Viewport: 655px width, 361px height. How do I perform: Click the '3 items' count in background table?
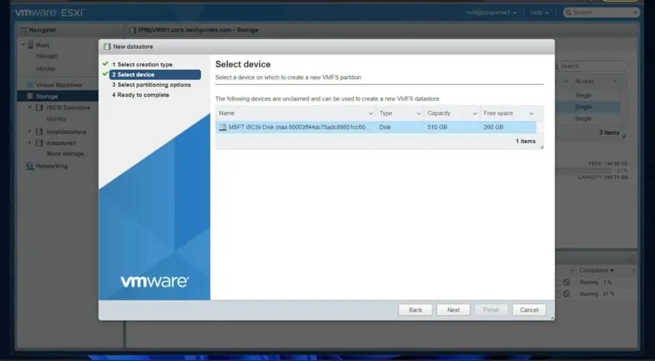click(x=609, y=133)
